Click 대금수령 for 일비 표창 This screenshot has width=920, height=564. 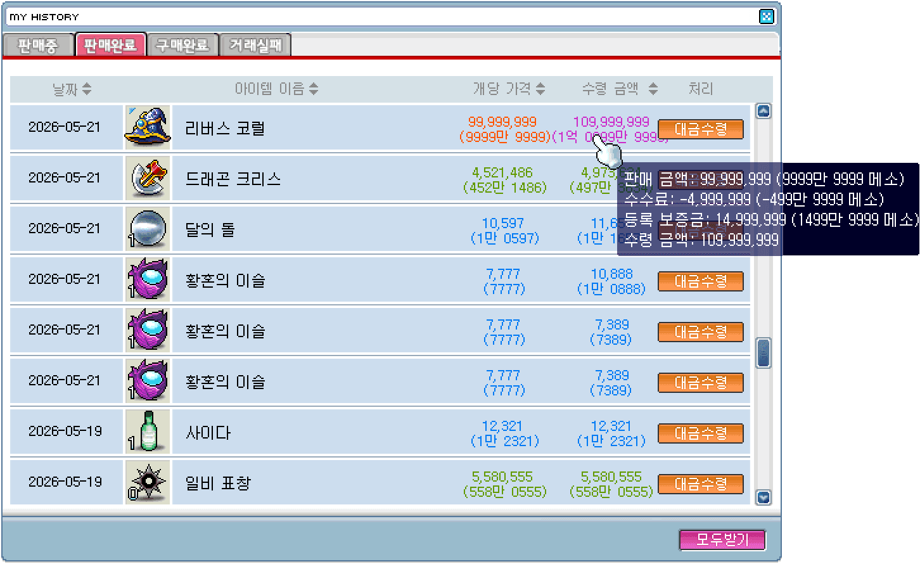point(701,484)
